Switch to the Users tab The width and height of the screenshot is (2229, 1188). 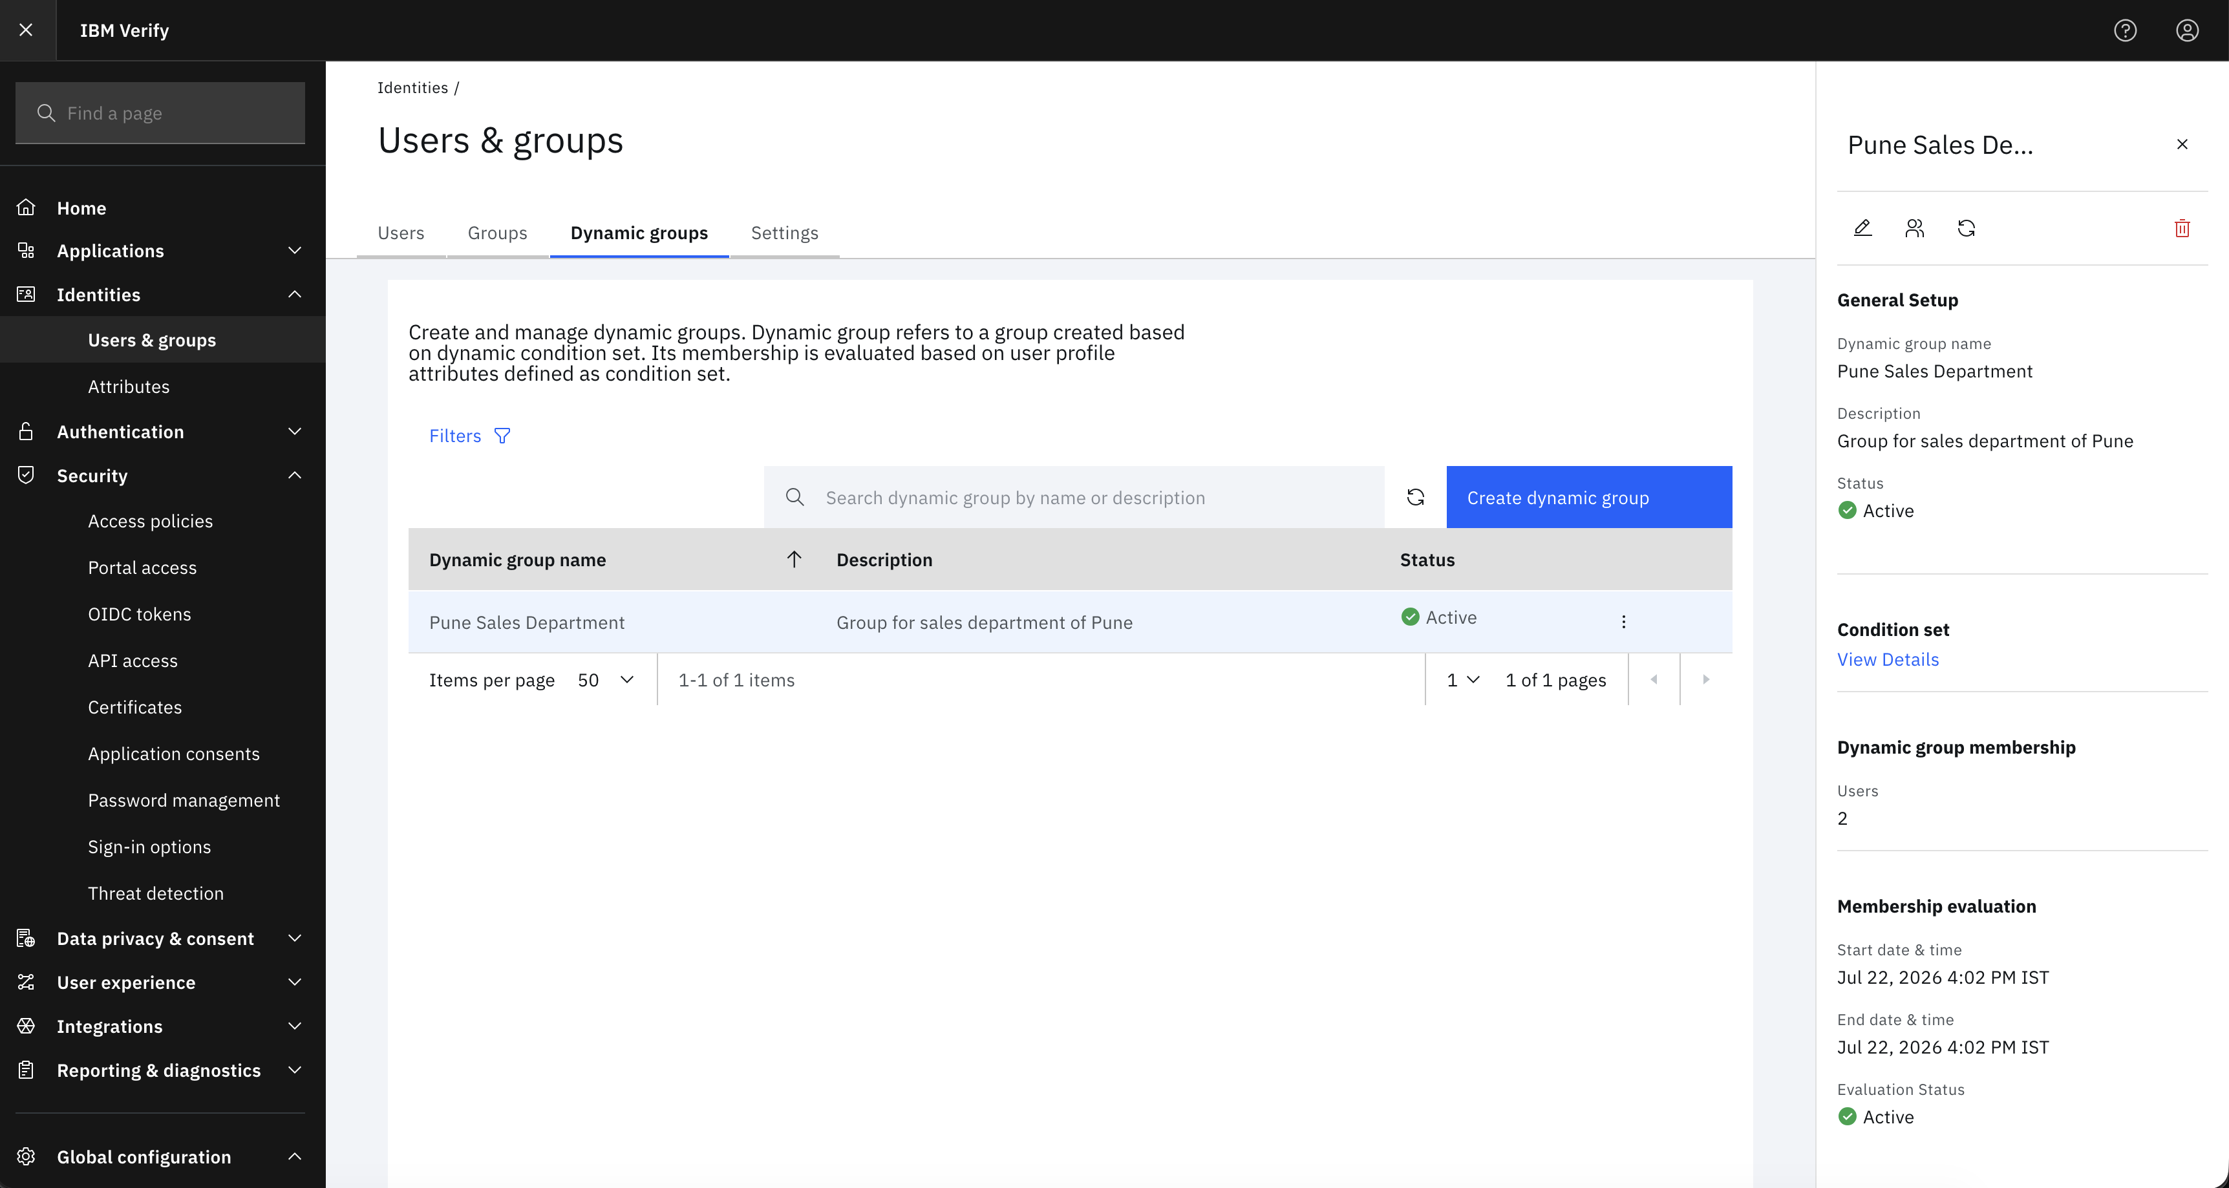(401, 233)
